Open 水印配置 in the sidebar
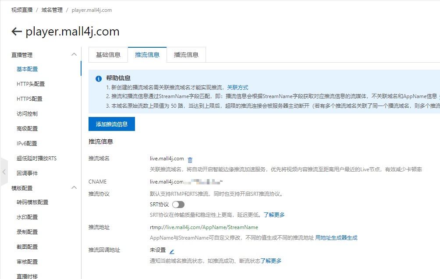440x279 pixels. [27, 217]
